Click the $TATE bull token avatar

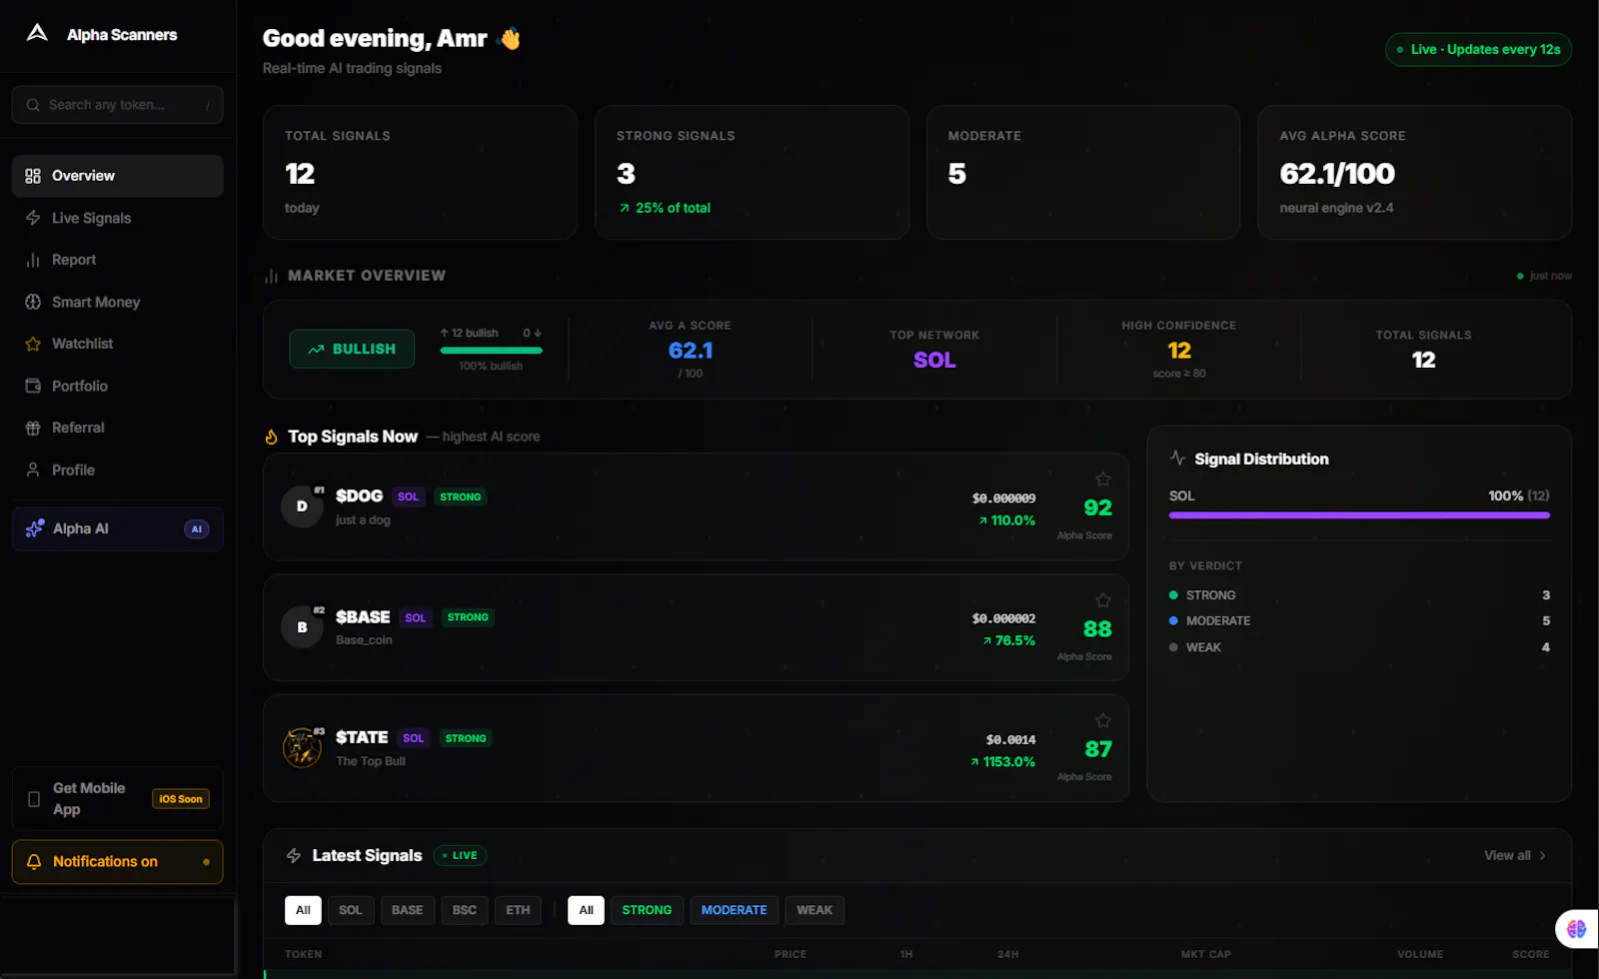tap(302, 747)
